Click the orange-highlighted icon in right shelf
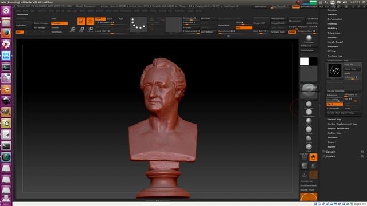 point(313,157)
